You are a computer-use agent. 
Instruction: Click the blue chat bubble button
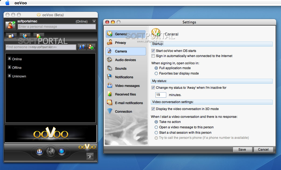(x=62, y=151)
